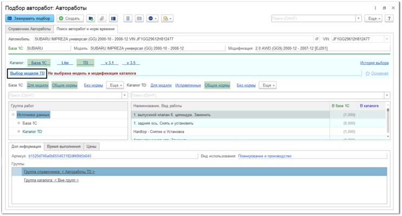Collapse the Источники данных node

(x=13, y=114)
